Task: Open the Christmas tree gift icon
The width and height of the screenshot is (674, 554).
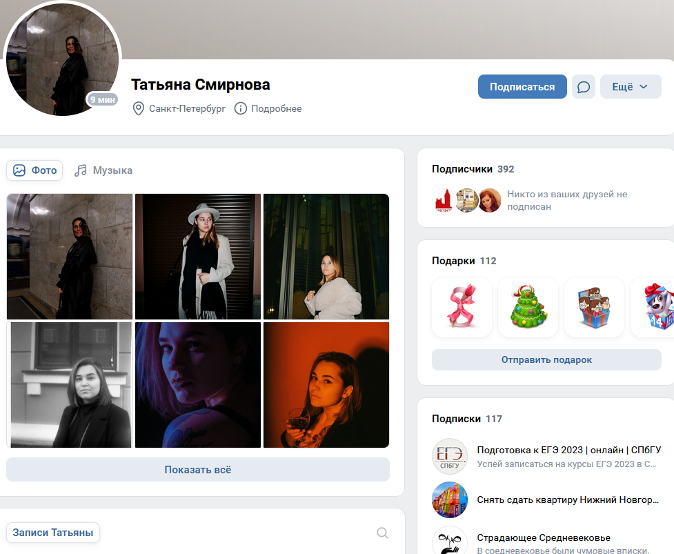Action: point(528,307)
